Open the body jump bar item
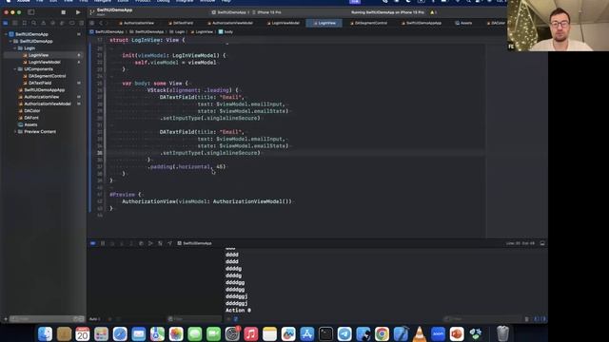The width and height of the screenshot is (609, 342). 226,31
